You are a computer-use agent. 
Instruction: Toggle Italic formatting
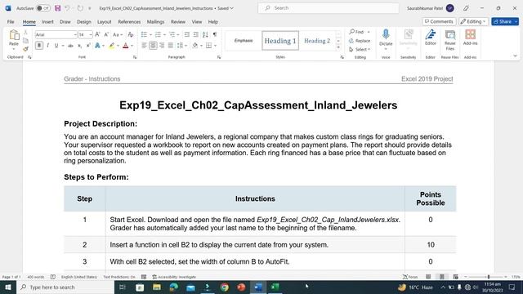click(47, 46)
